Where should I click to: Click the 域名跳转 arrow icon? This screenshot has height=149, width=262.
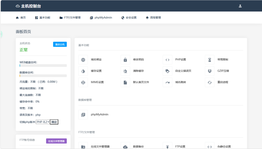click(x=167, y=82)
